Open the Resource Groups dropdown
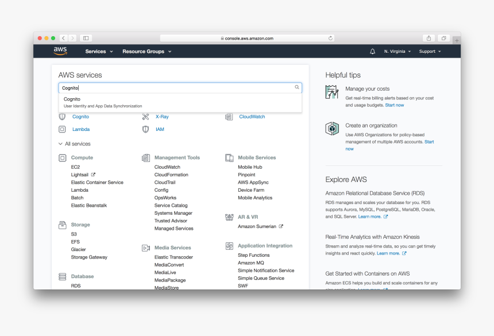This screenshot has height=336, width=494. click(147, 51)
